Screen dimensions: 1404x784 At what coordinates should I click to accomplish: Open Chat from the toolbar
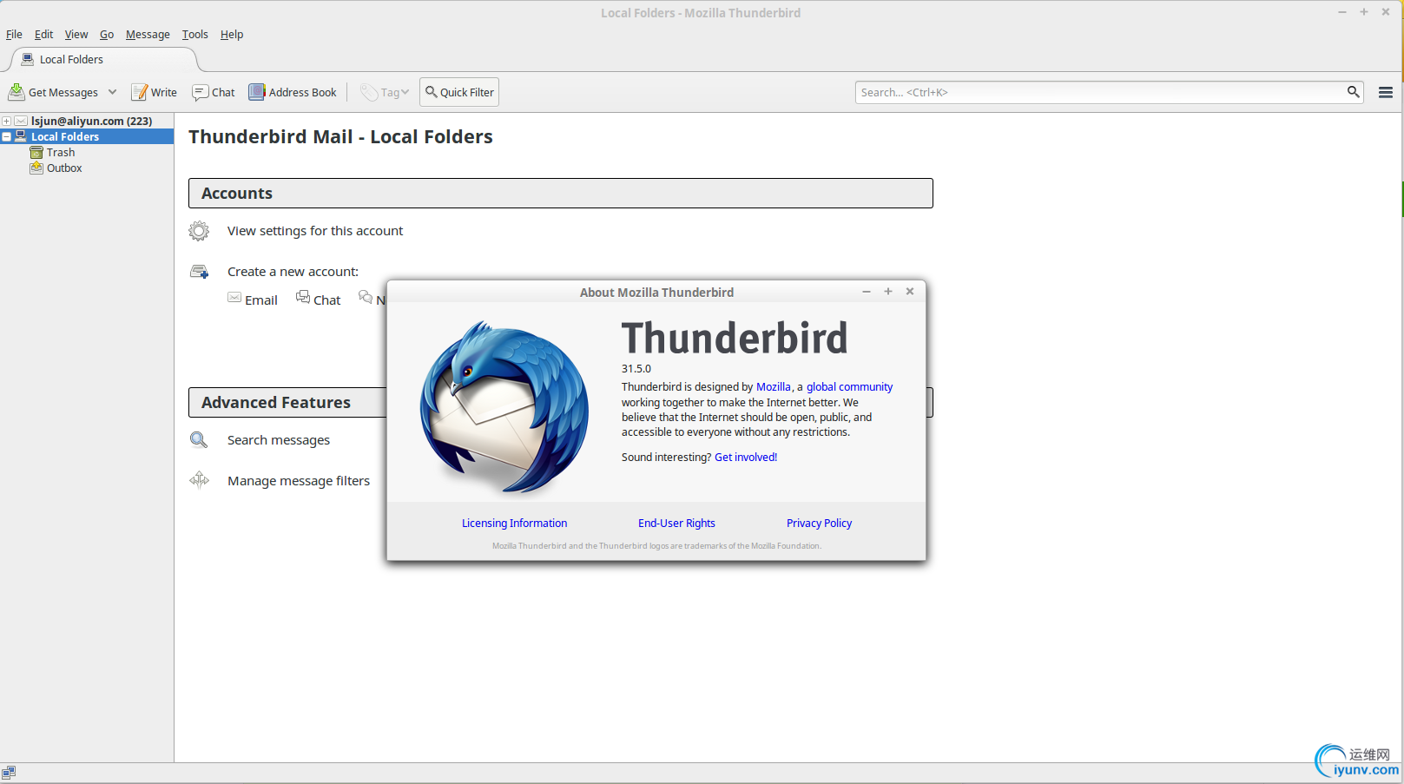coord(214,92)
